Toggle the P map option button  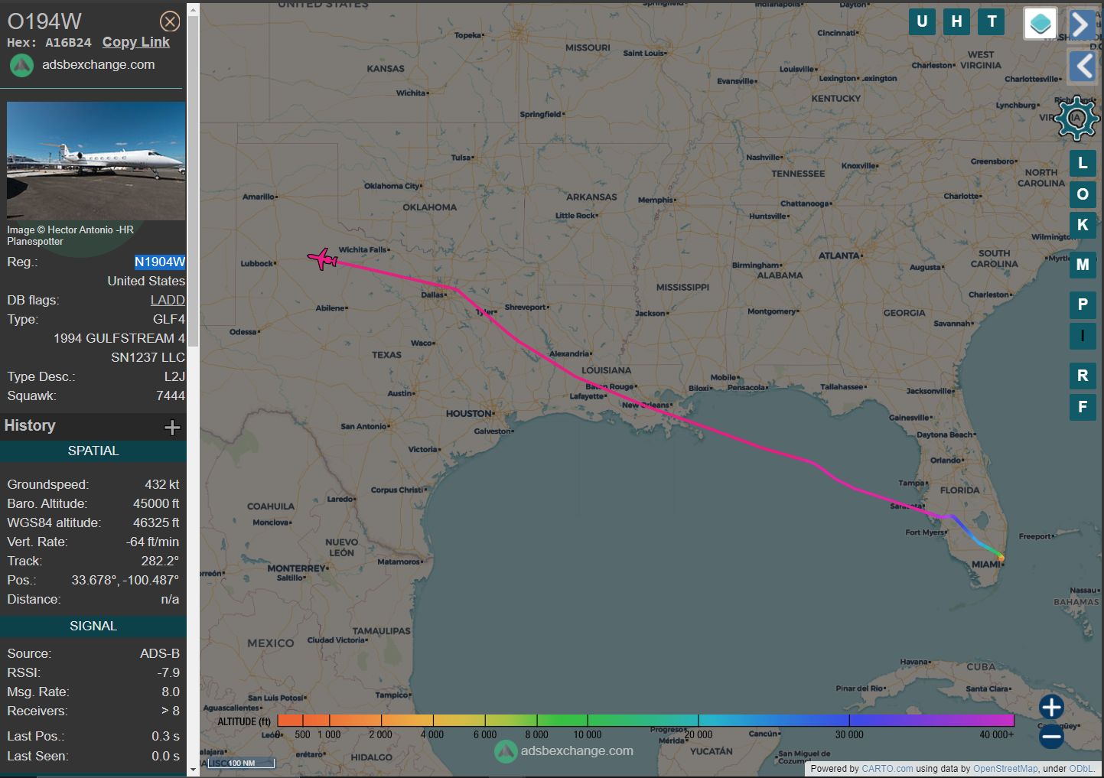(x=1083, y=304)
